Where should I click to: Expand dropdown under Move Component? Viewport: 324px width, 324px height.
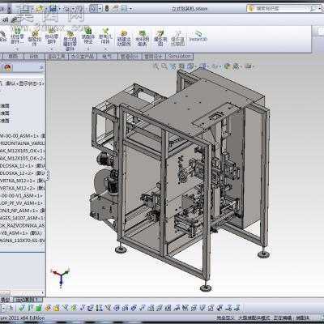coord(52,49)
